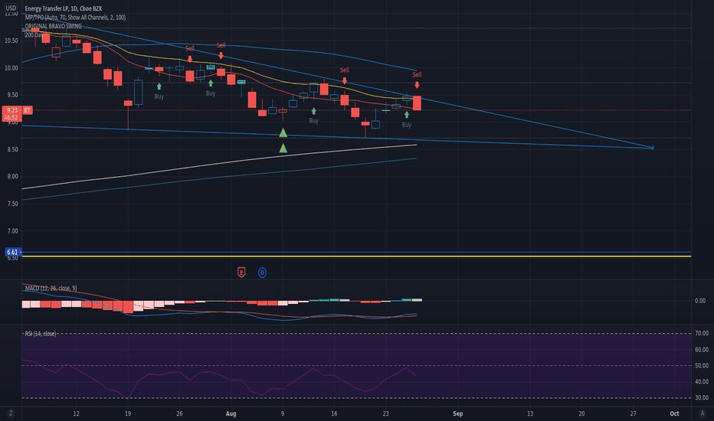
Task: Select the yellow horizontal line near 6.50
Action: point(356,256)
